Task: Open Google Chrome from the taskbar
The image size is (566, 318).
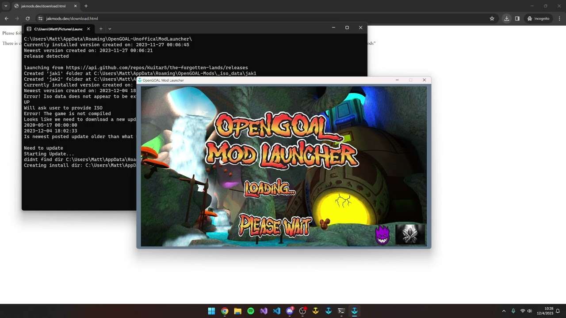Action: (x=225, y=311)
